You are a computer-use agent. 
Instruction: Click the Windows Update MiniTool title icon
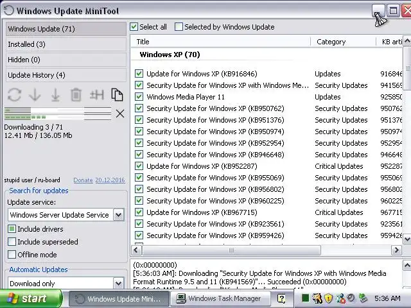(x=9, y=11)
